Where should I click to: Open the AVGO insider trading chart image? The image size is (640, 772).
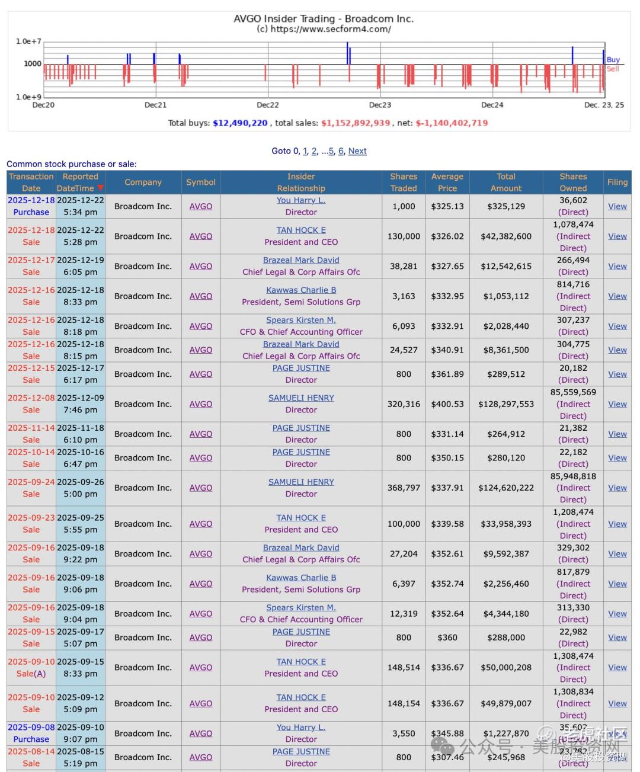pyautogui.click(x=319, y=71)
